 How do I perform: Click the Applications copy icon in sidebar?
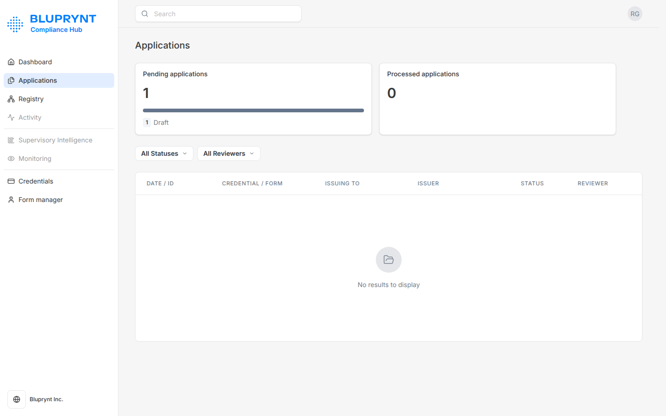pyautogui.click(x=11, y=80)
